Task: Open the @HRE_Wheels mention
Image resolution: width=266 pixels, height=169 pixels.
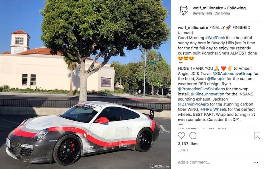Action: [x=213, y=109]
